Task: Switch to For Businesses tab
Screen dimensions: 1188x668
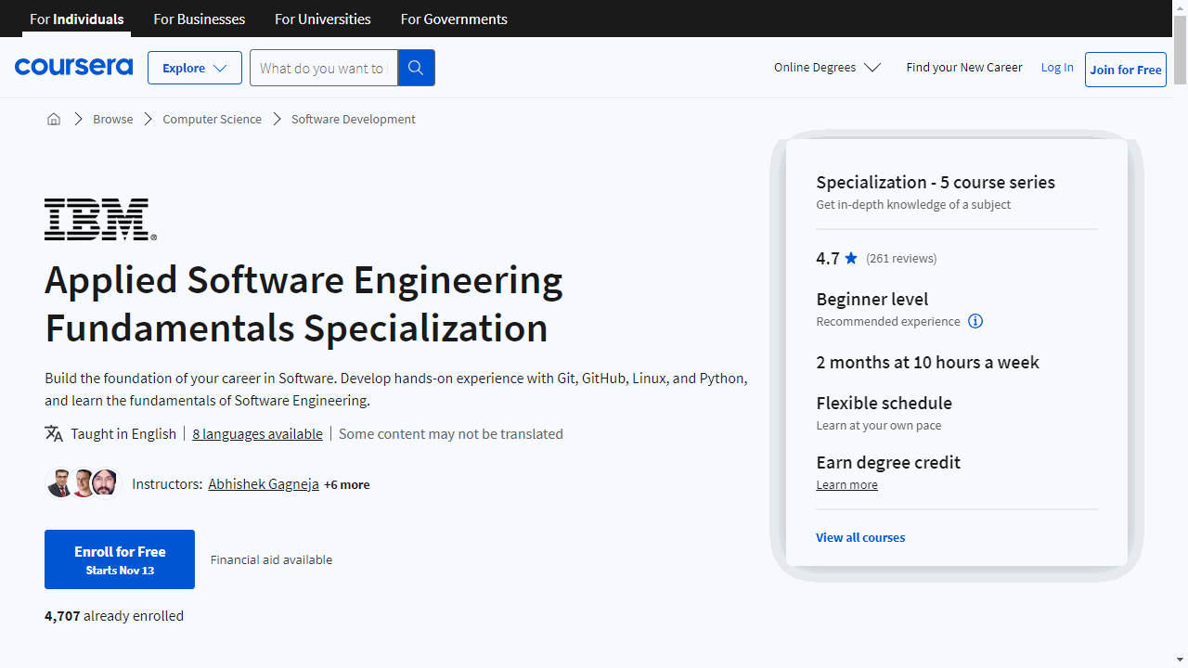Action: coord(200,19)
